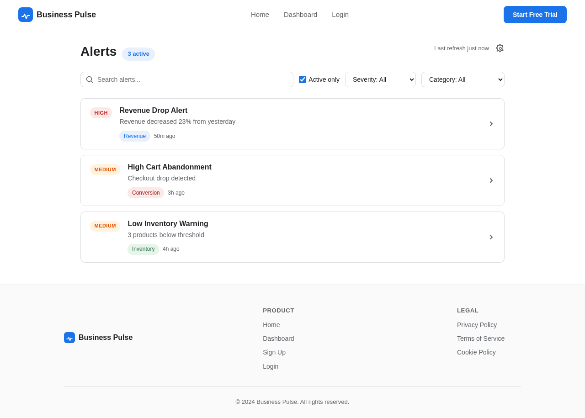Click the Start Free Trial button
Screen dimensions: 585x418
coord(535,15)
